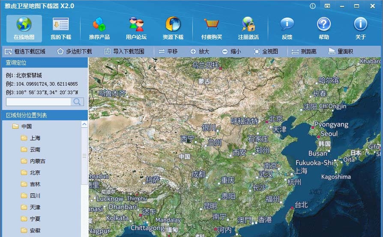The width and height of the screenshot is (383, 237).
Task: Click the title bar exclamation notice icon
Action: (312, 6)
